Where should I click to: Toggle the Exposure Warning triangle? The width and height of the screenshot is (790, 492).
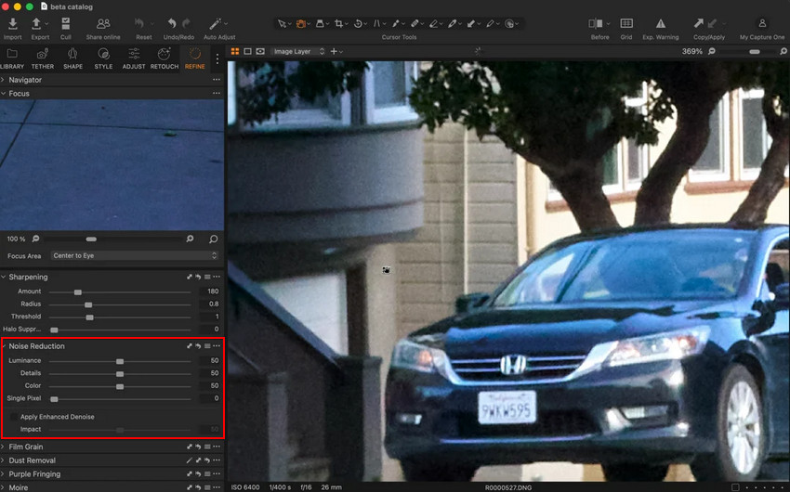[x=661, y=23]
